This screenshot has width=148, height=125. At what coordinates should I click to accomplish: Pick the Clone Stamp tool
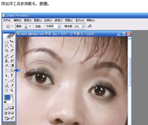[6, 61]
